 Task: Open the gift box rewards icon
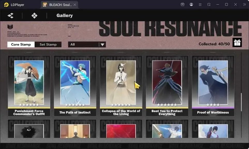[237, 42]
